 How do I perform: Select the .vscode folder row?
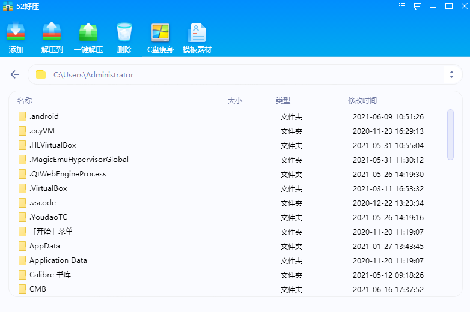[42, 203]
